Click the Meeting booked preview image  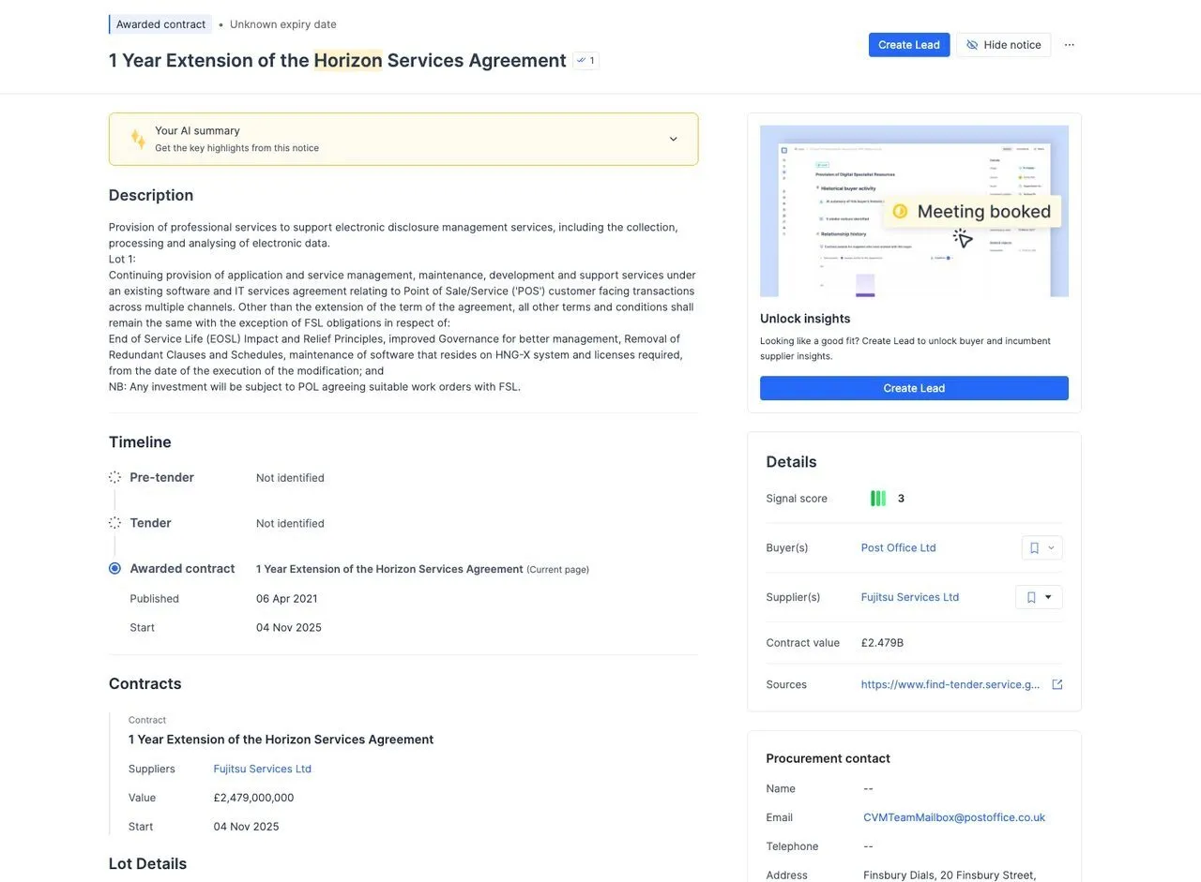914,211
